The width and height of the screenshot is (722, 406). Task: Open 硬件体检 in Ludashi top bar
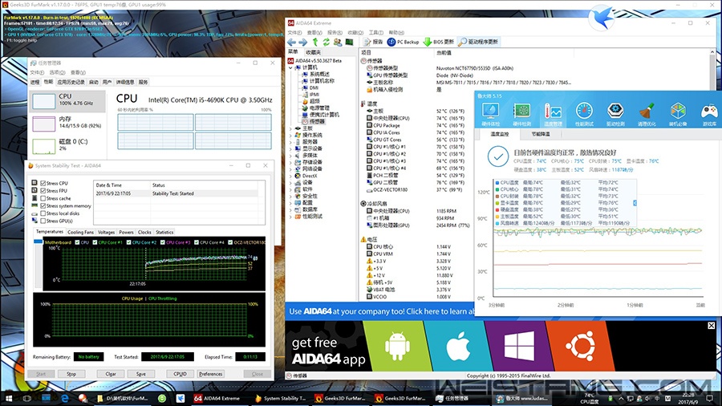[x=490, y=114]
